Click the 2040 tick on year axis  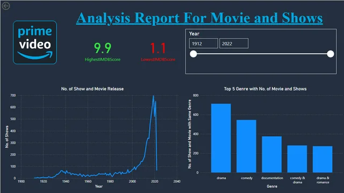point(177,181)
